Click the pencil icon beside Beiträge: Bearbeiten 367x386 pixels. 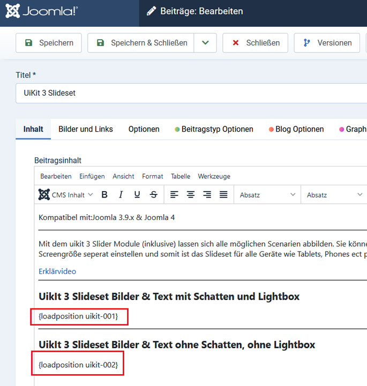tap(151, 11)
